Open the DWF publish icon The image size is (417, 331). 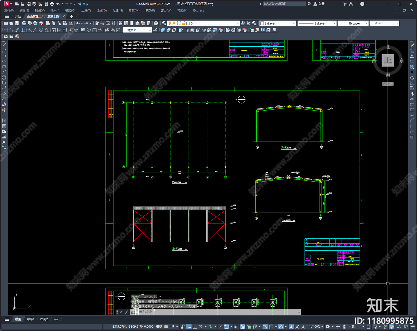(x=41, y=23)
